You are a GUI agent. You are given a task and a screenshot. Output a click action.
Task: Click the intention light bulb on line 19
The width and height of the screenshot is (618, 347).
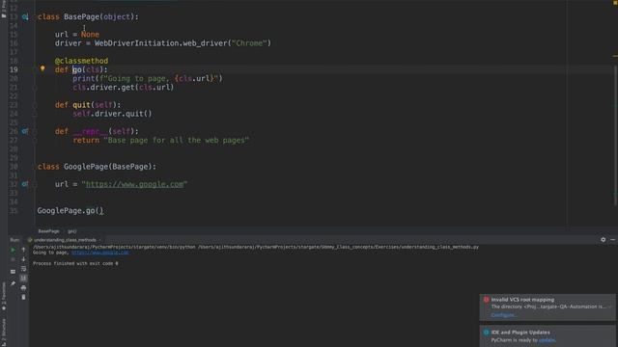point(42,68)
